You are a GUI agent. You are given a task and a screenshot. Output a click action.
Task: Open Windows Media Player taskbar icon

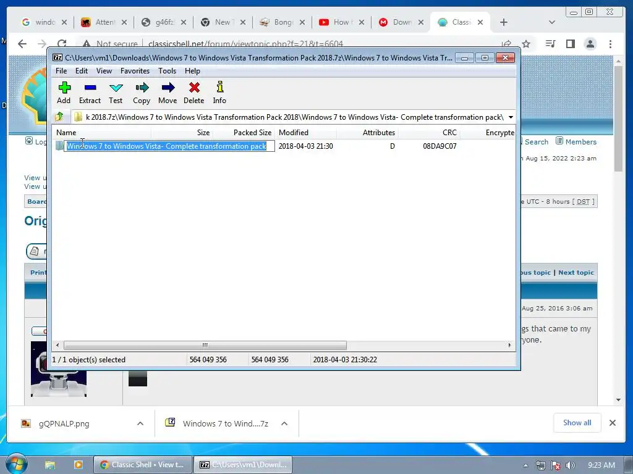(78, 465)
